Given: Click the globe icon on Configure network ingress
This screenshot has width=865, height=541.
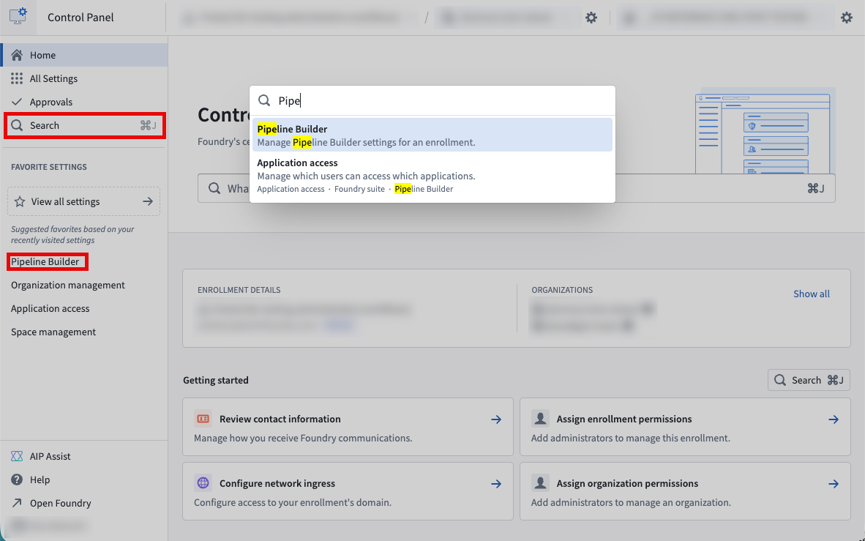Looking at the screenshot, I should [203, 483].
